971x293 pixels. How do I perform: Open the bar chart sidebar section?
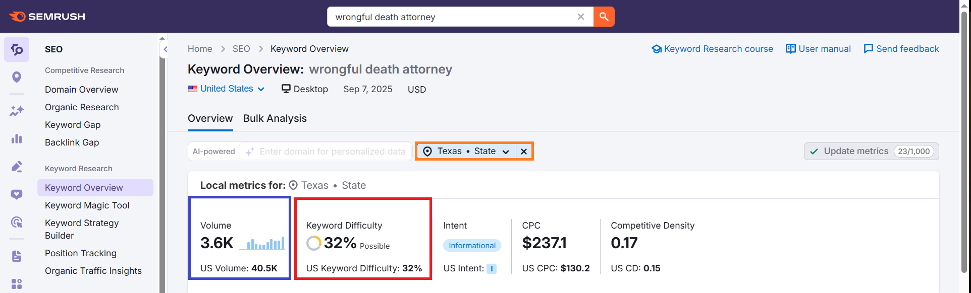[17, 138]
